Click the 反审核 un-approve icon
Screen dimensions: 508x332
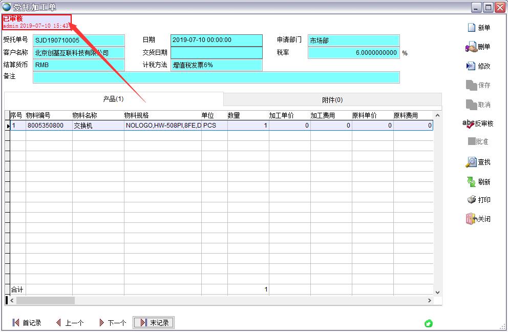(x=468, y=123)
